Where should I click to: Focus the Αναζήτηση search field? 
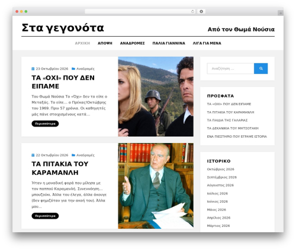pos(230,69)
